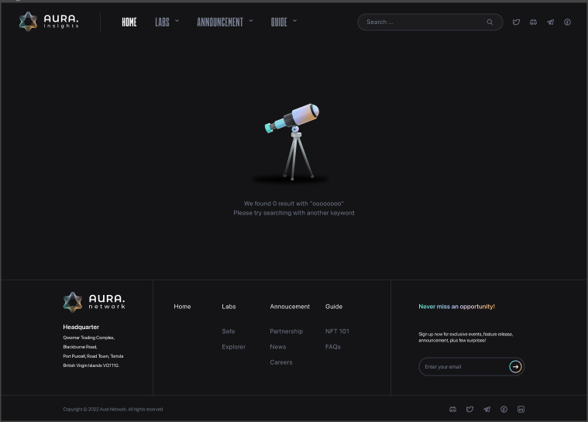This screenshot has width=588, height=422.
Task: Click the footer LinkedIn icon
Action: tap(521, 410)
